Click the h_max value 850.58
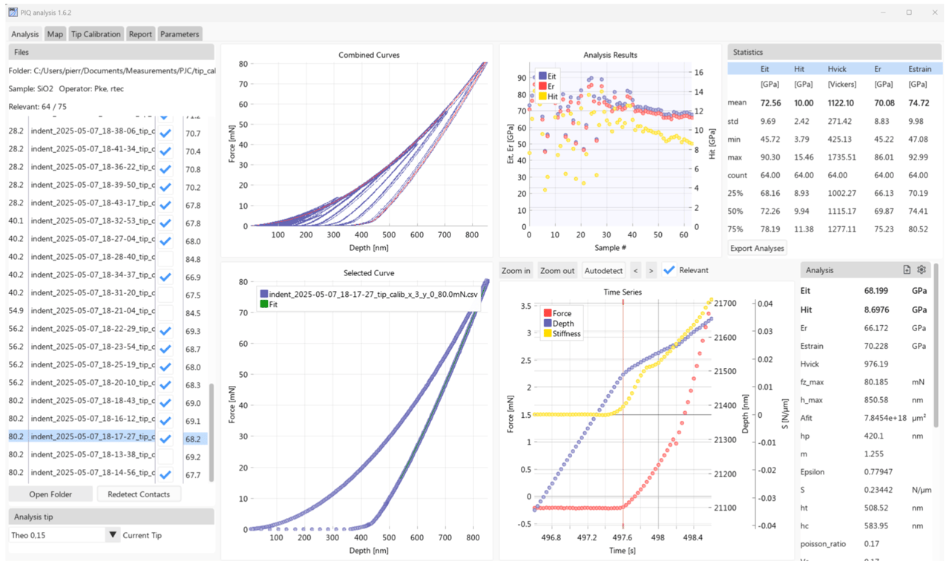Screen dimensions: 952x570 (x=876, y=399)
